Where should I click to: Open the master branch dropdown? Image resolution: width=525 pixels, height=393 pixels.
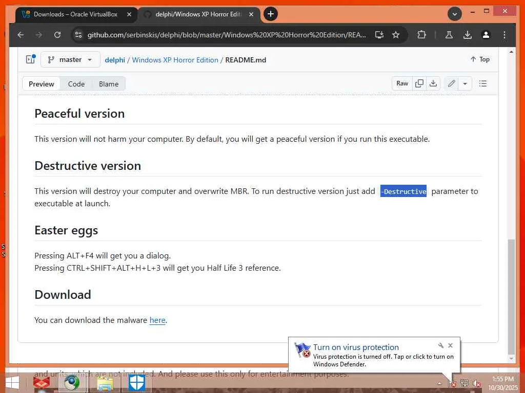(x=70, y=59)
